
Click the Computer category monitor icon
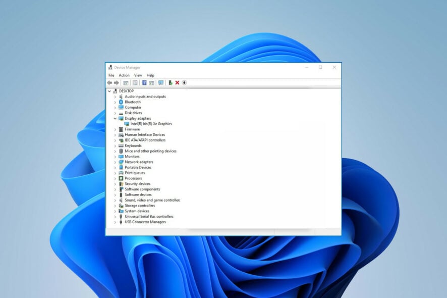pyautogui.click(x=121, y=107)
